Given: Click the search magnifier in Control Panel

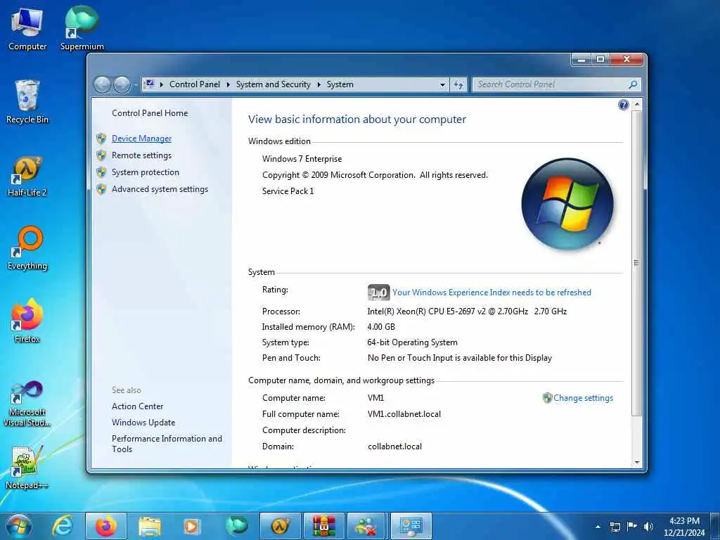Looking at the screenshot, I should pyautogui.click(x=633, y=84).
